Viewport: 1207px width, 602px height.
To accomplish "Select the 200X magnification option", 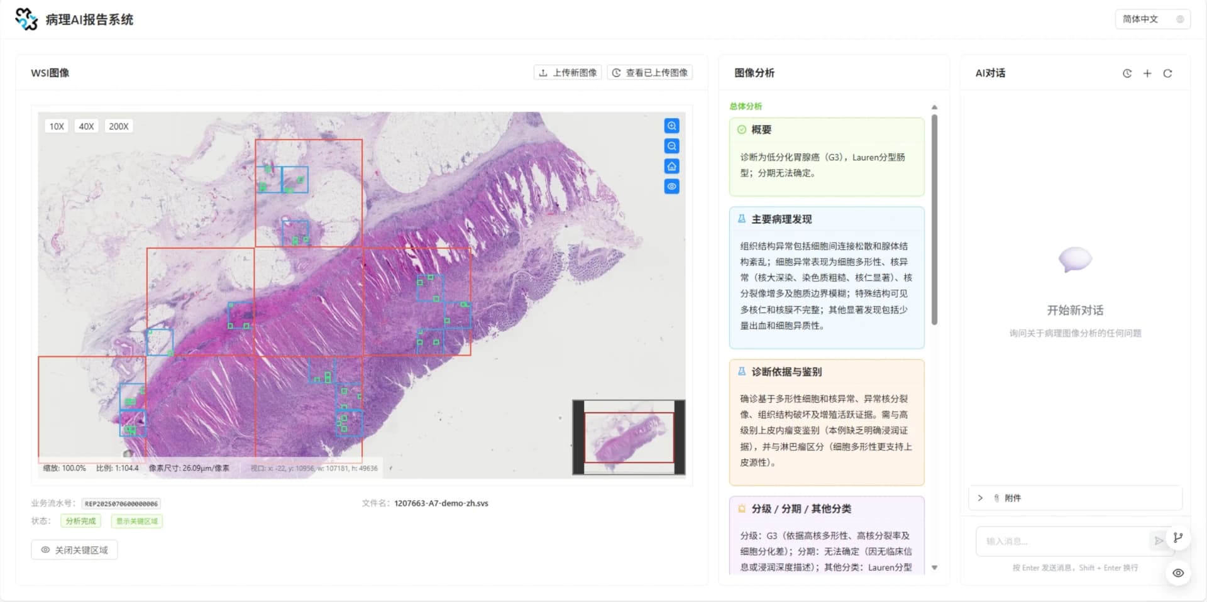I will click(119, 126).
